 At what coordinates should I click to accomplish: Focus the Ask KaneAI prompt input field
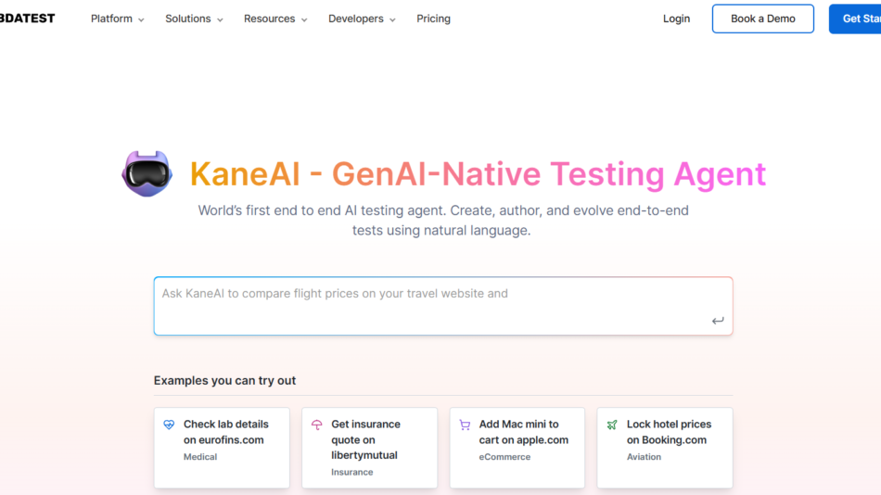(427, 306)
